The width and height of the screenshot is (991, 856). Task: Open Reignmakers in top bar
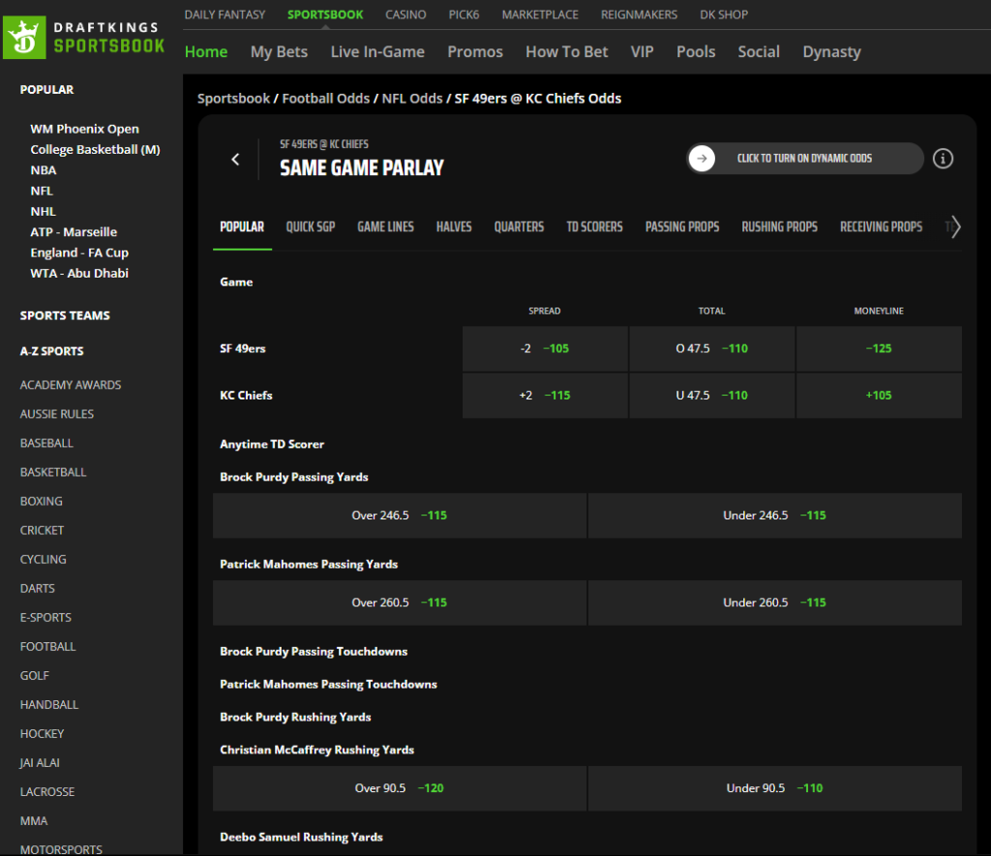pyautogui.click(x=639, y=15)
